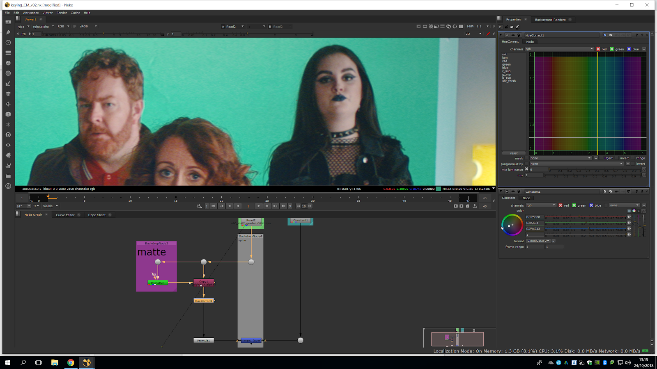Play the sequence forward
This screenshot has width=657, height=369.
click(x=258, y=206)
